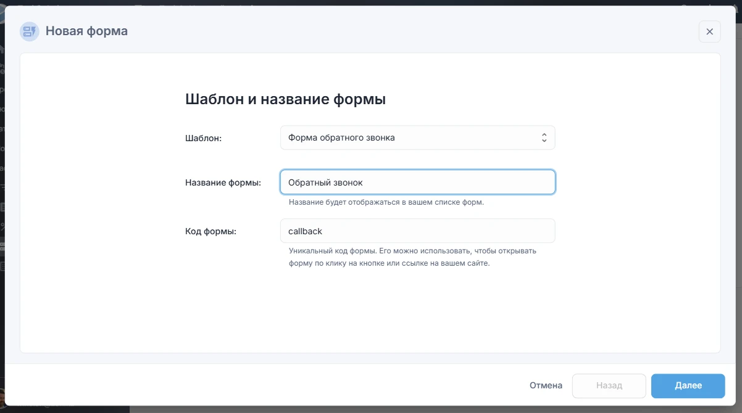Screen dimensions: 742x413
Task: Click the description under the Код формы field
Action: [x=413, y=256]
